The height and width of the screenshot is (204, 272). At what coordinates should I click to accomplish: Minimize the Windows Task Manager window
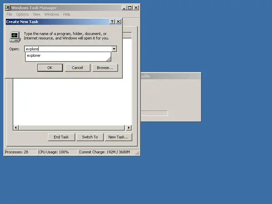(124, 8)
